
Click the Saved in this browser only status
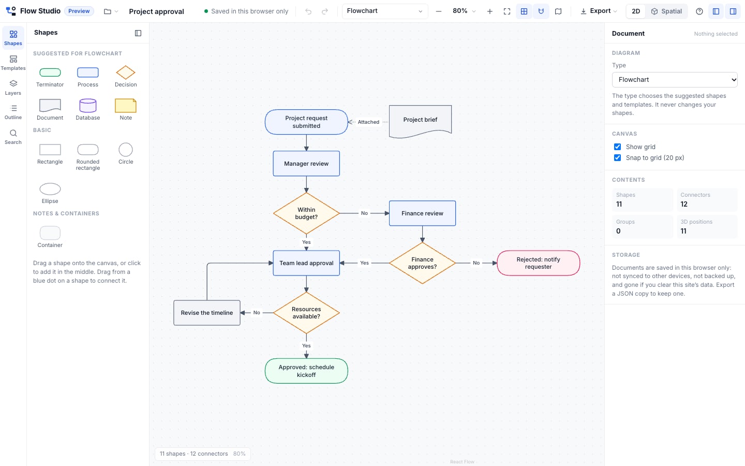(x=246, y=11)
